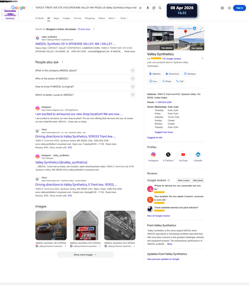251x285 pixels.
Task: Expand 'Which is better, Lucas or AMSOIL?'
Action: coord(85,95)
